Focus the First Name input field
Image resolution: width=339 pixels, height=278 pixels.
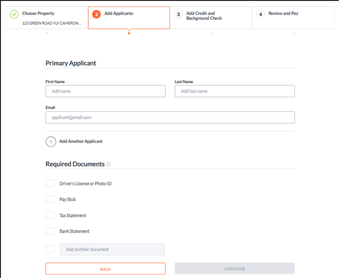coord(105,91)
